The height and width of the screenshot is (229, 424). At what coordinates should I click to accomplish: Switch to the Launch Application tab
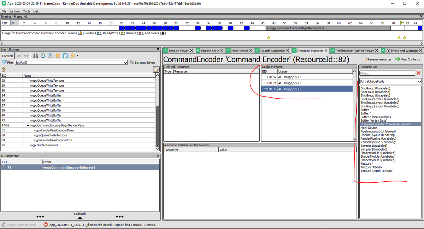[272, 51]
